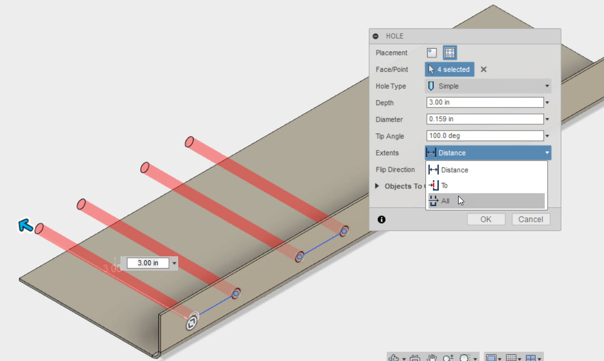Click the Viewports icon
604x361 pixels.
(531, 358)
